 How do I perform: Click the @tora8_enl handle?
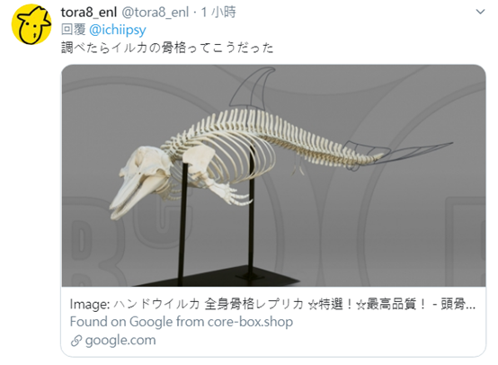[x=156, y=13]
